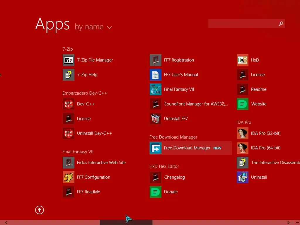Launch HxD hex editor icon
Screen dimensions: 300x225
(243, 60)
